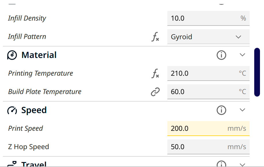This screenshot has width=264, height=167.
Task: Click the Speed section header
Action: pos(34,110)
